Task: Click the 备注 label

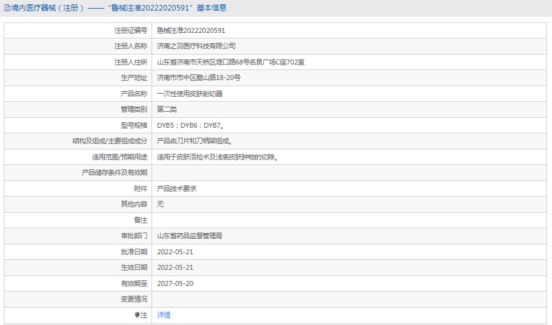Action: 140,220
